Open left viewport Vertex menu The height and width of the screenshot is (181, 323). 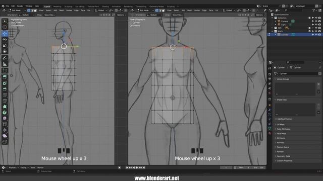(69, 11)
